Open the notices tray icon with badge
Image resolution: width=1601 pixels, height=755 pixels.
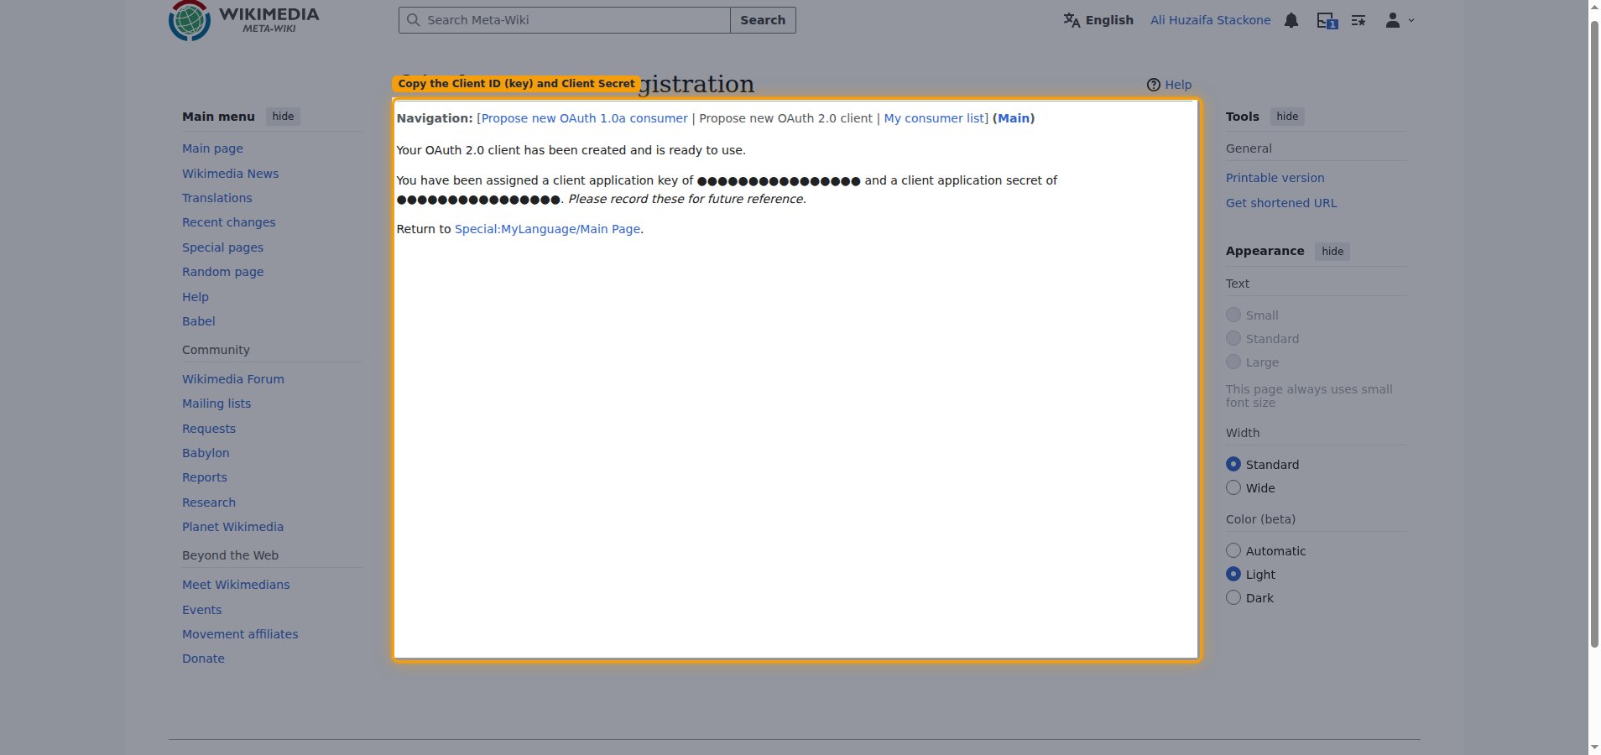1327,20
